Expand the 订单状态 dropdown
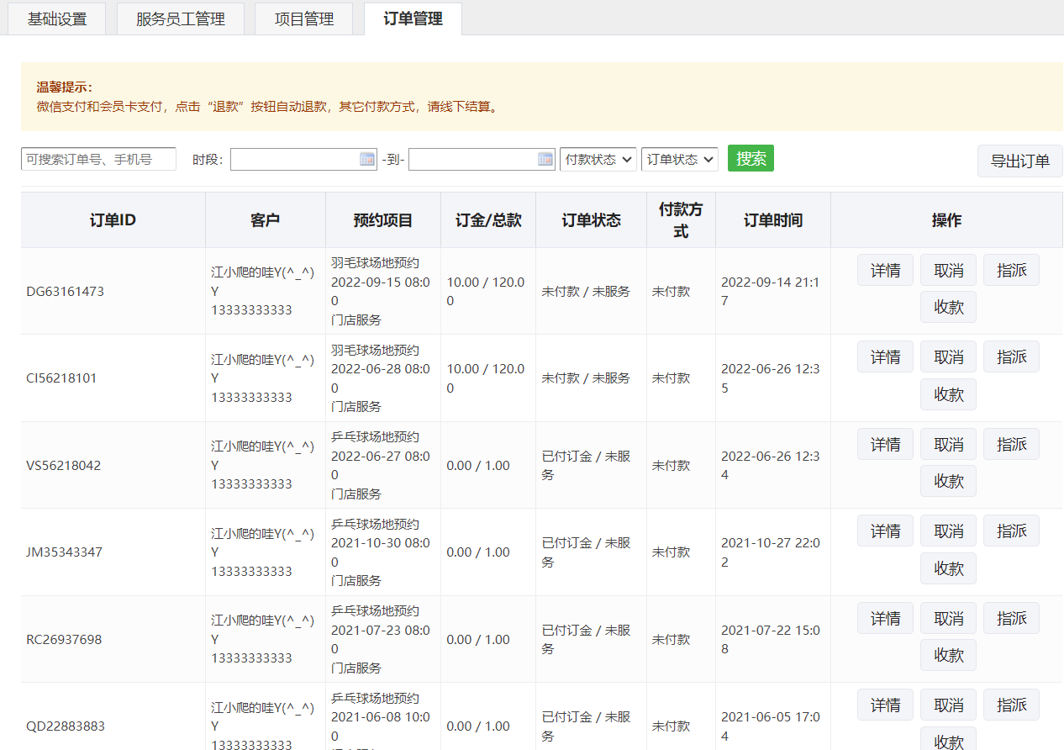 pos(679,160)
